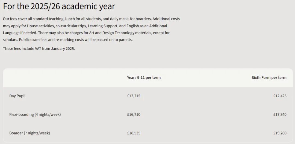Click the £12,215 Day Pupil fee

click(134, 96)
